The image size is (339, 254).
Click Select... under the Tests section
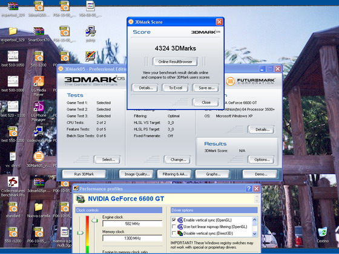tap(108, 160)
